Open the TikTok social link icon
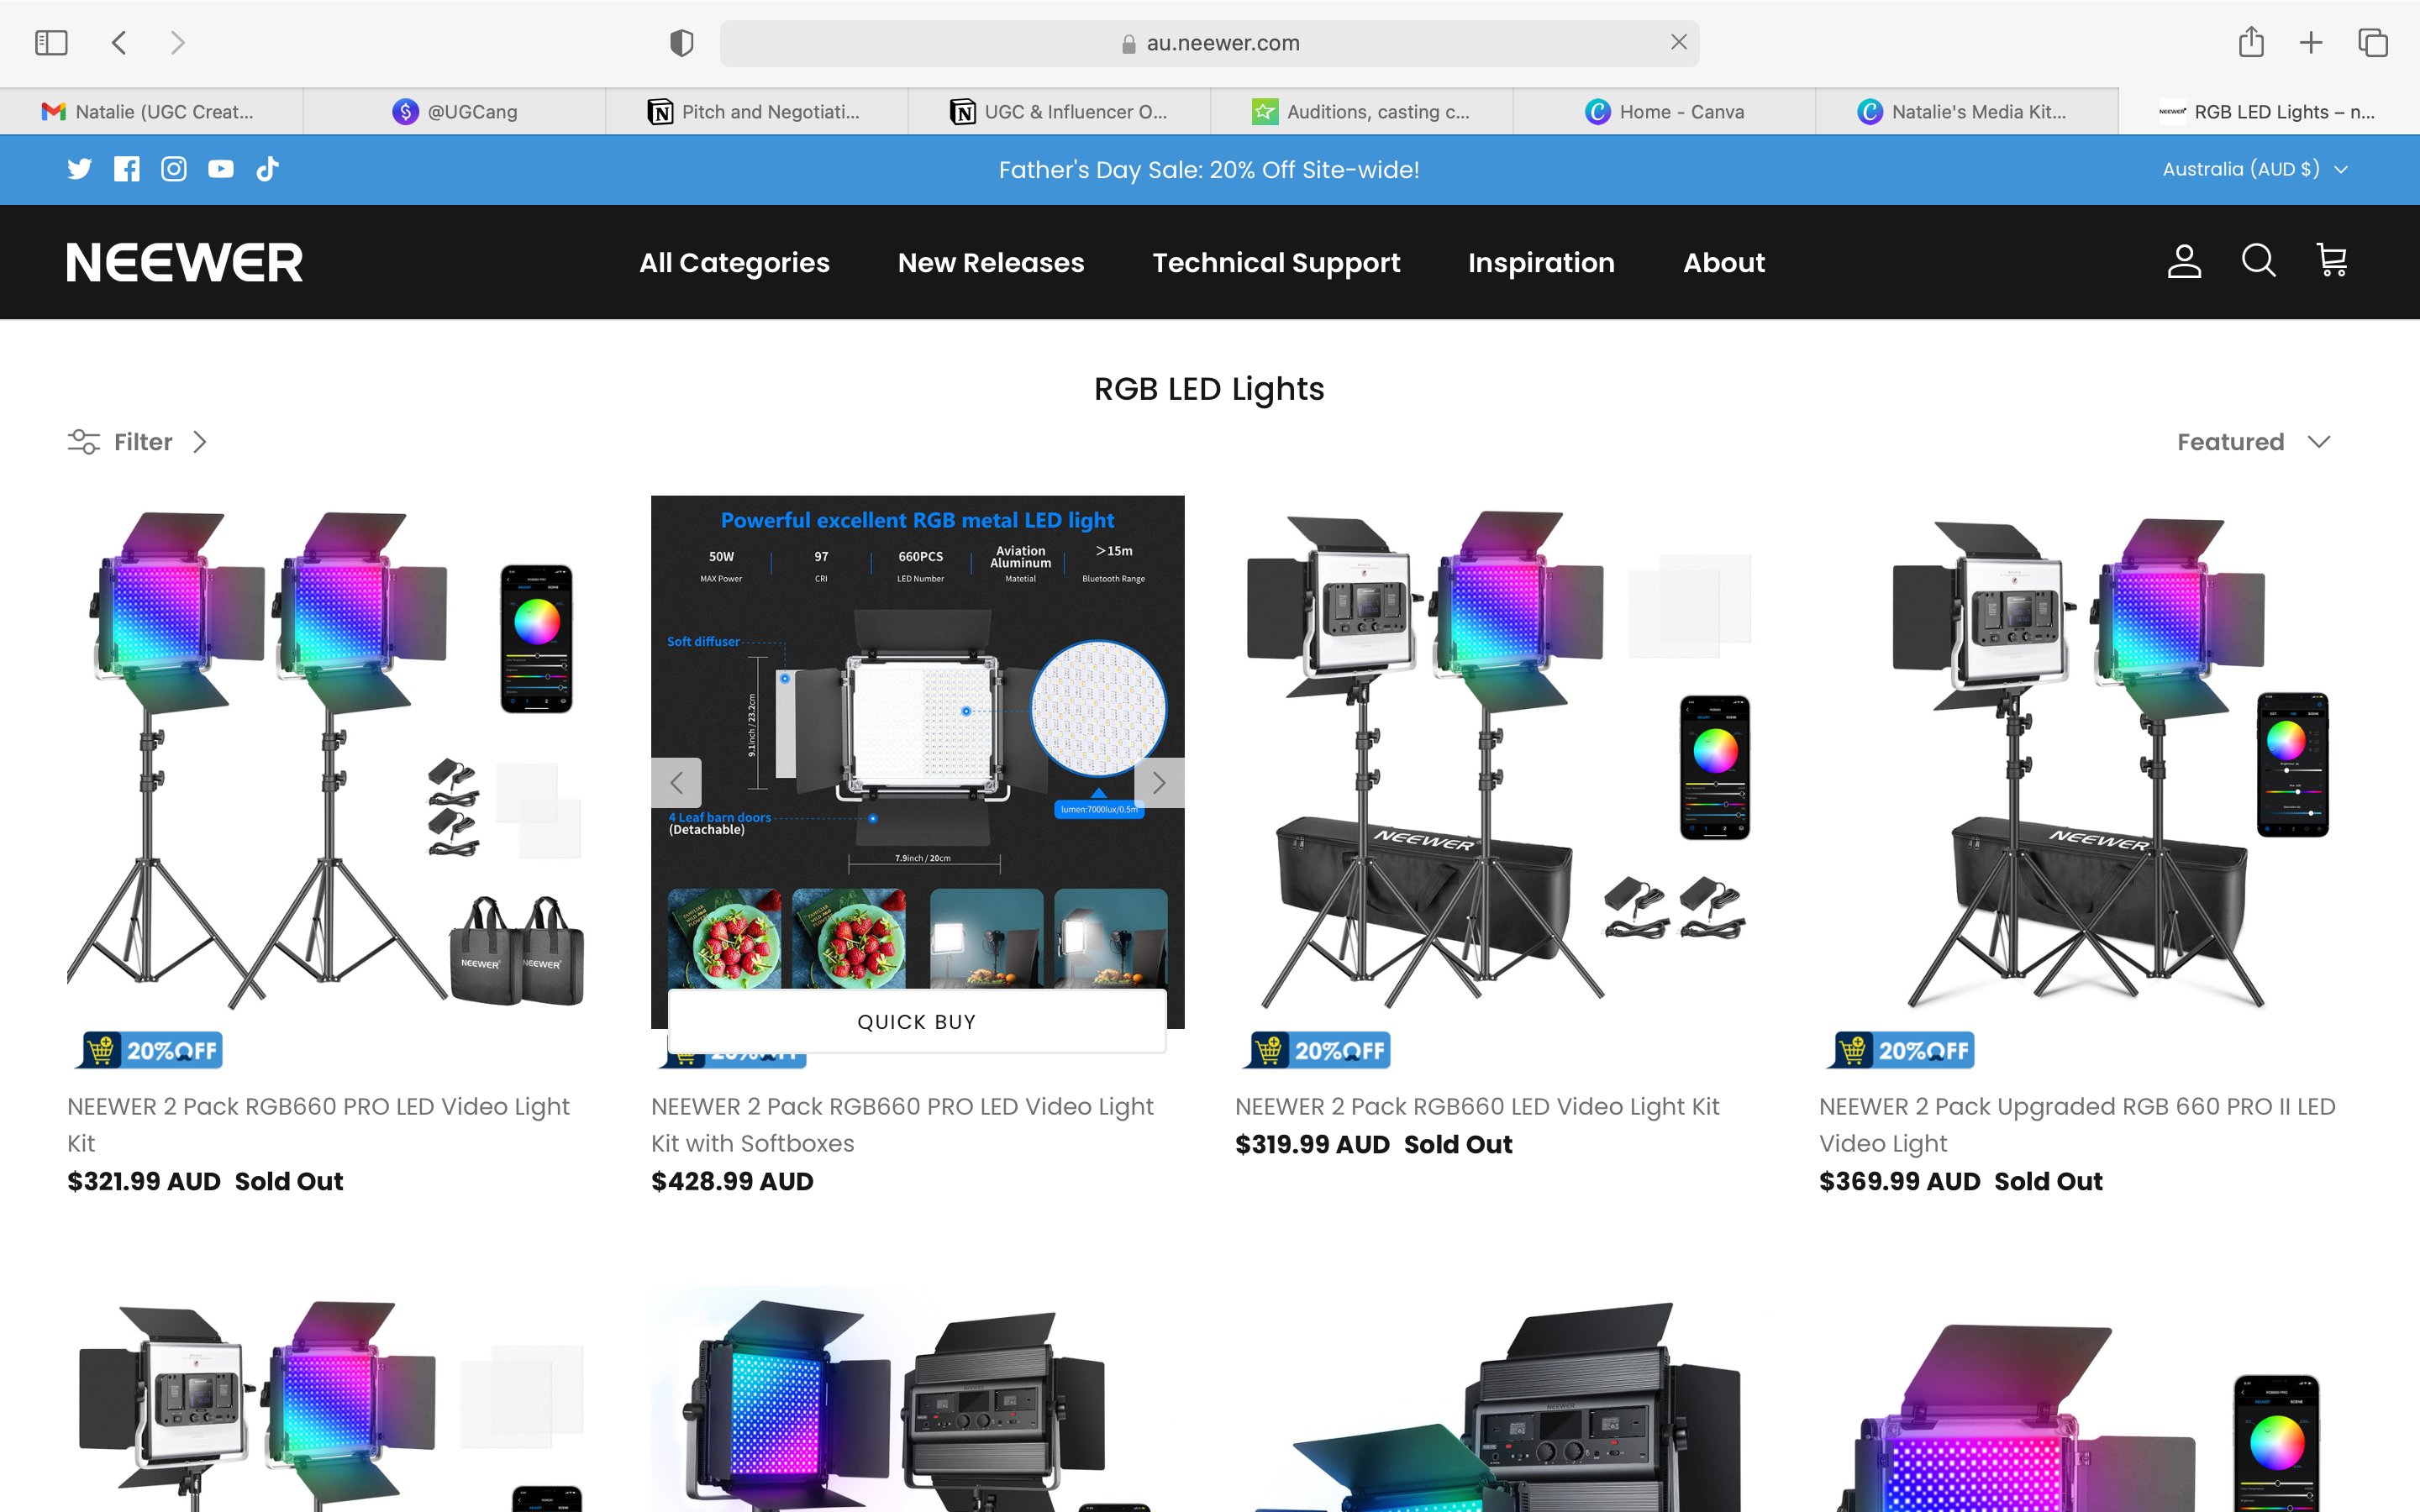Image resolution: width=2420 pixels, height=1512 pixels. (267, 169)
